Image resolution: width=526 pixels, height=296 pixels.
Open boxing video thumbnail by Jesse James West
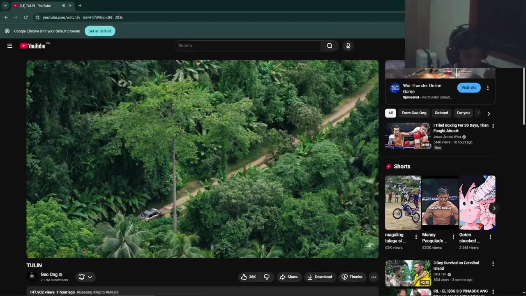[408, 136]
